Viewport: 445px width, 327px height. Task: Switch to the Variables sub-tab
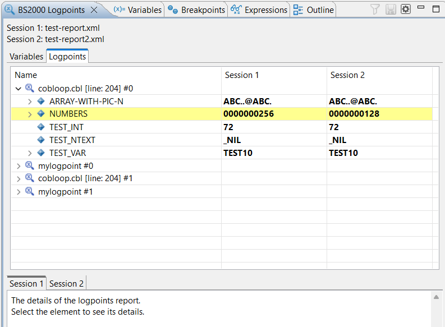coord(26,57)
